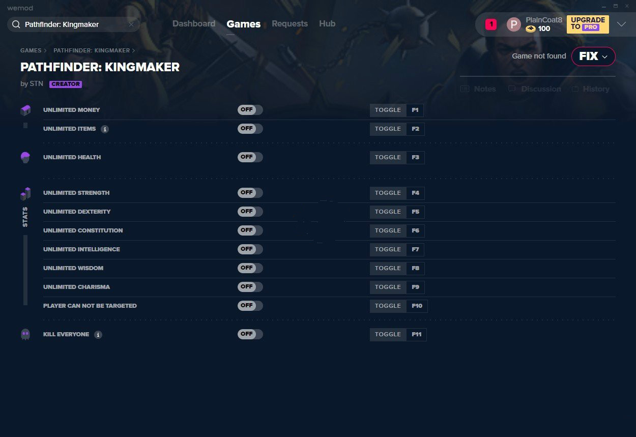Image resolution: width=636 pixels, height=437 pixels.
Task: Enable Unlimited Strength switch
Action: pos(250,193)
